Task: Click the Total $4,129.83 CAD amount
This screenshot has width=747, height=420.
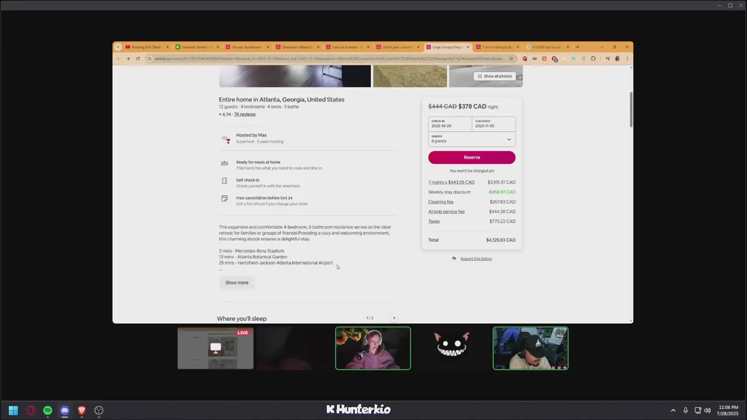Action: click(x=501, y=240)
